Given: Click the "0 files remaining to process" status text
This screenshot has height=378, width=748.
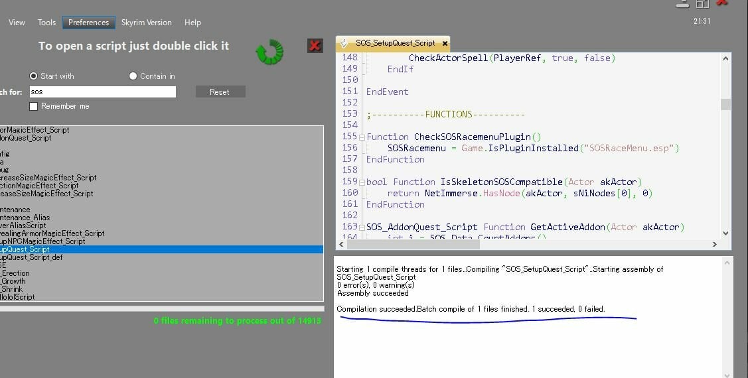Looking at the screenshot, I should click(237, 321).
